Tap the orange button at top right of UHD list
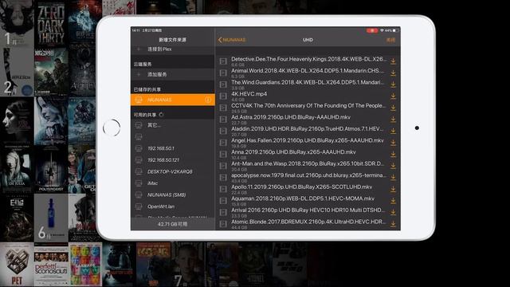 tap(390, 40)
